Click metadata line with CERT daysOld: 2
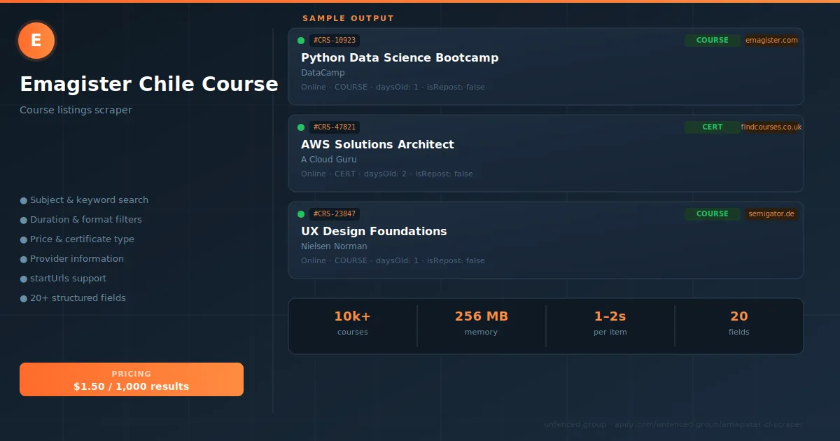The height and width of the screenshot is (441, 840). [x=387, y=174]
